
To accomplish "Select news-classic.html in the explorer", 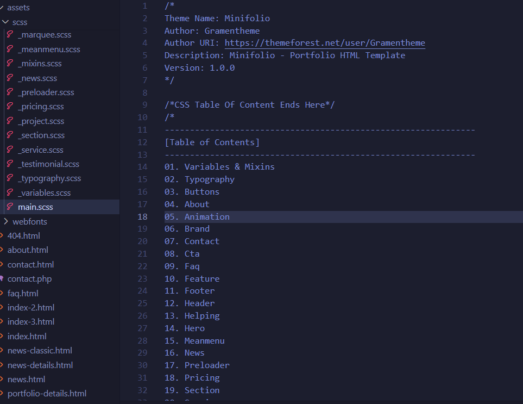I will (x=40, y=351).
